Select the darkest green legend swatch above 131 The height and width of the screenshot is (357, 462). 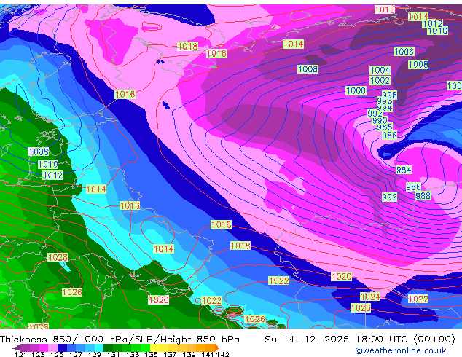[x=108, y=348]
